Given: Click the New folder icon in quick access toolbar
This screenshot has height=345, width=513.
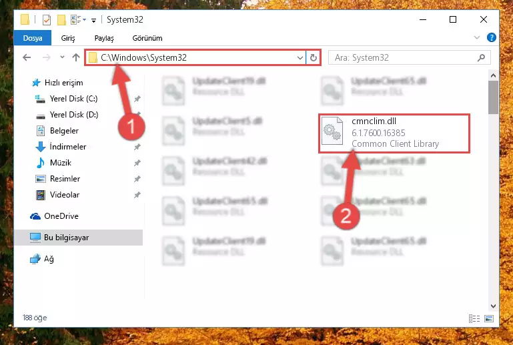Looking at the screenshot, I should click(x=61, y=20).
